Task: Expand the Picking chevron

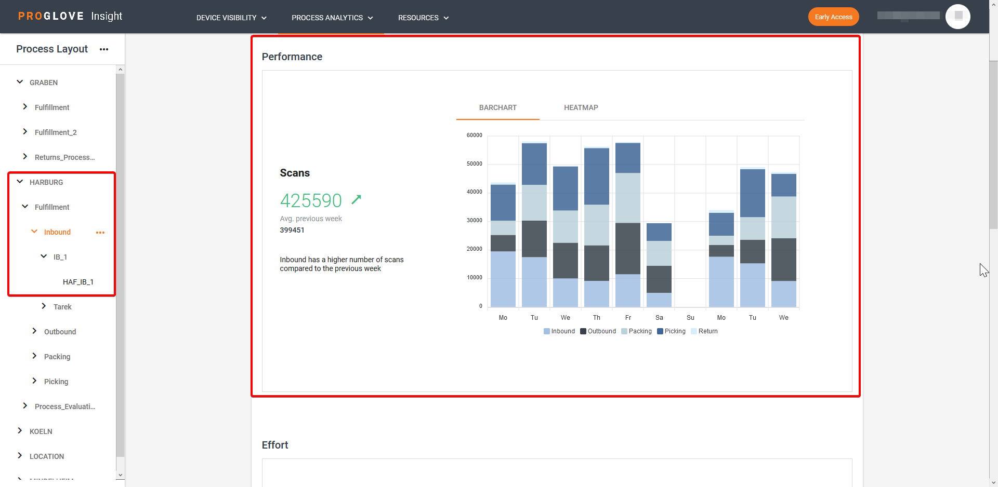Action: (x=34, y=381)
